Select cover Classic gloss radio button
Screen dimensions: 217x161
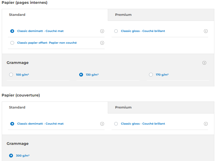(116, 124)
